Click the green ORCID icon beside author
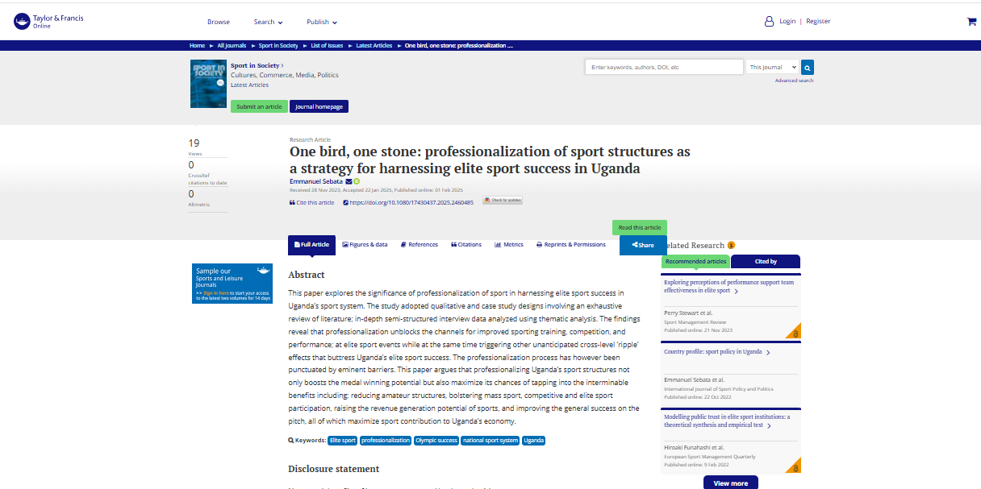 point(357,181)
